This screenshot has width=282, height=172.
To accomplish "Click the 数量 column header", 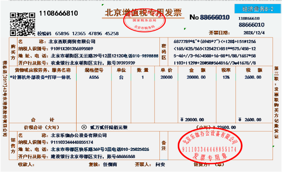I will [143, 70].
